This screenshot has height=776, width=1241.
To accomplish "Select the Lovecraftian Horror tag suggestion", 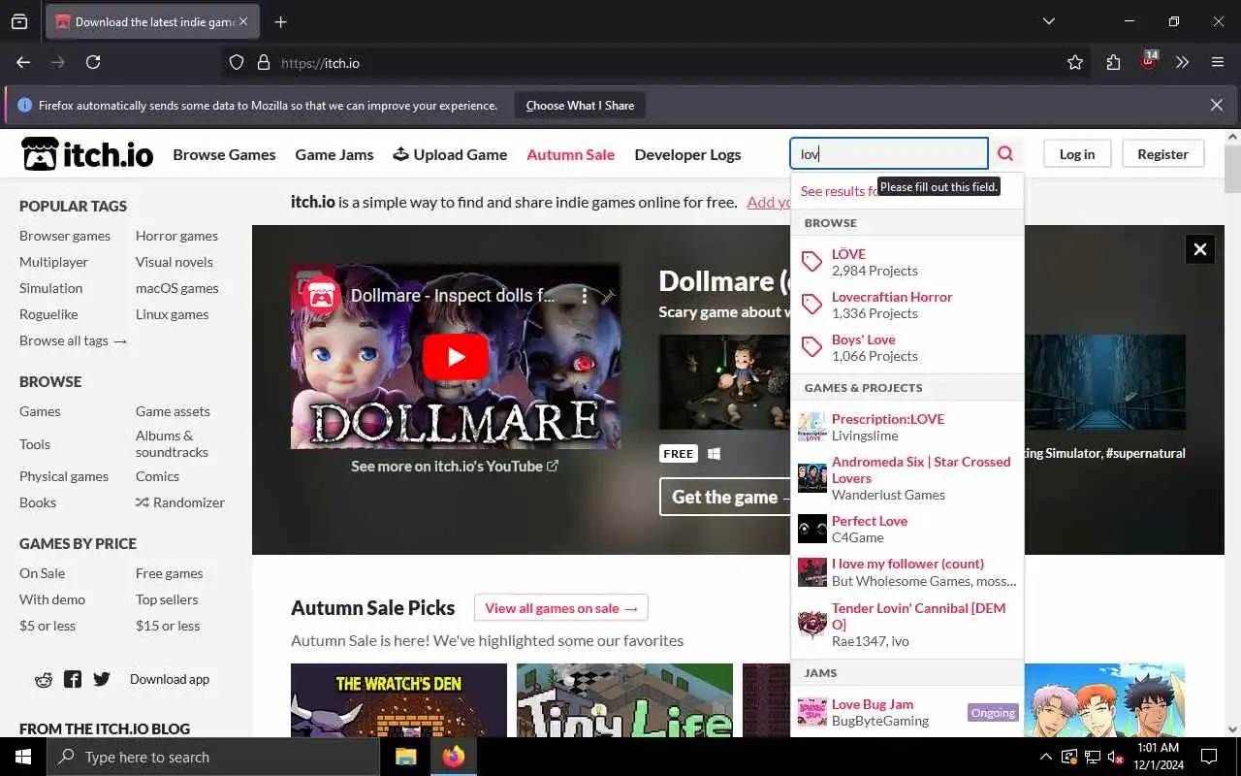I will point(907,305).
